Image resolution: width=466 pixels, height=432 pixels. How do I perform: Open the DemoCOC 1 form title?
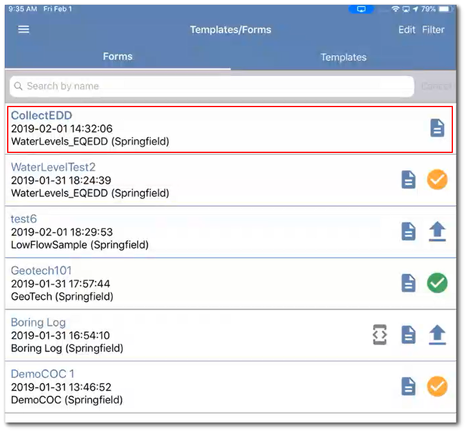tap(42, 374)
